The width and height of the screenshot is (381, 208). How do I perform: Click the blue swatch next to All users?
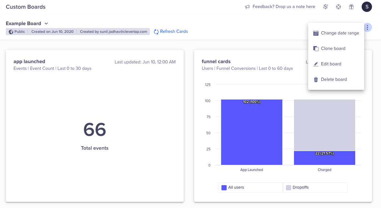click(224, 187)
